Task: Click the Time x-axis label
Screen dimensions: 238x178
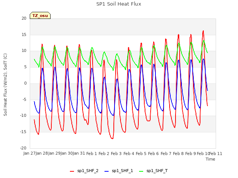Action: (x=210, y=159)
